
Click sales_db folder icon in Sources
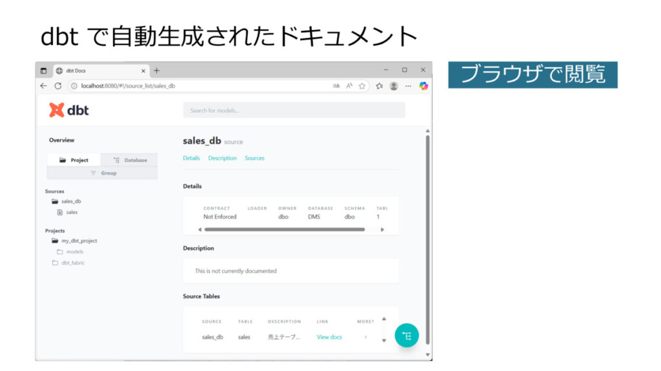(55, 202)
